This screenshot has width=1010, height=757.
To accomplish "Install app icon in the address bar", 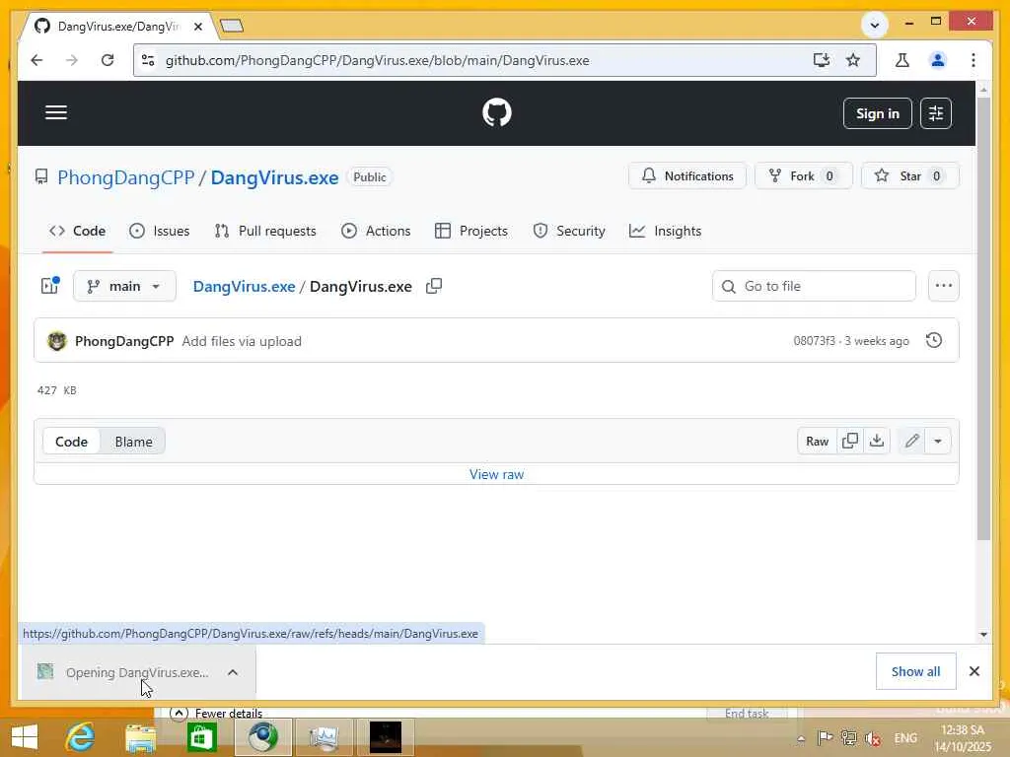I will tap(822, 60).
